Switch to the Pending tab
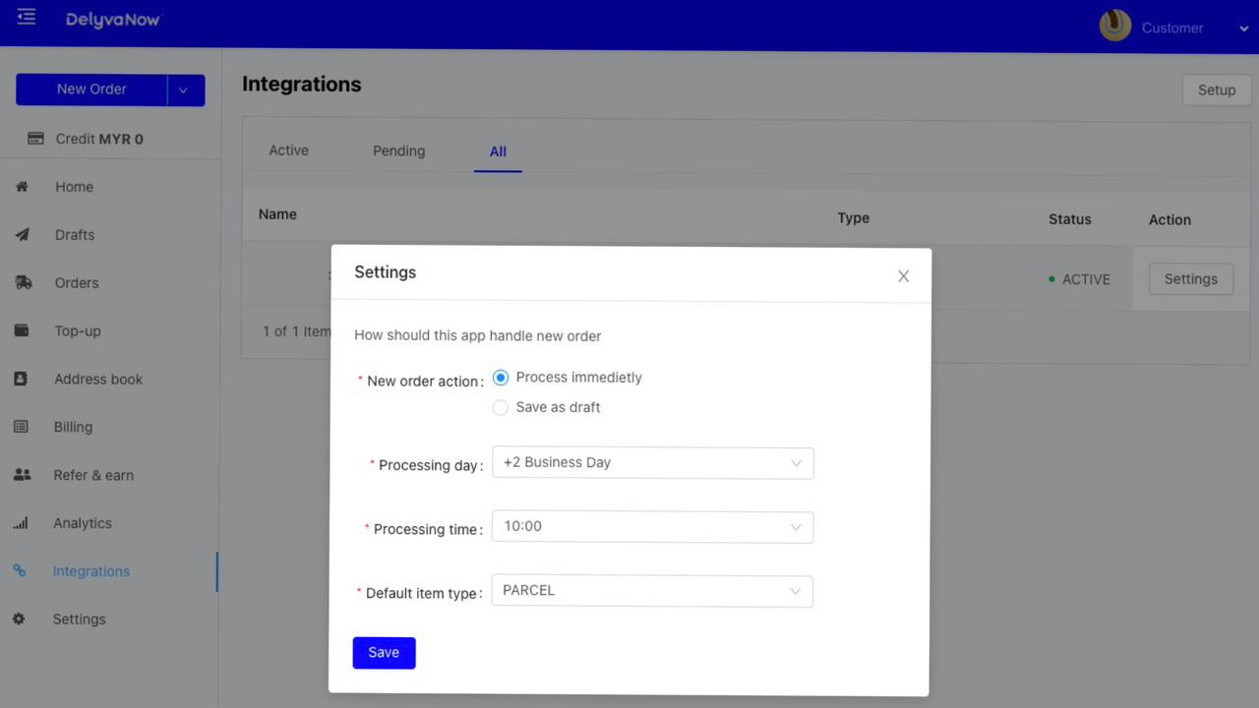The image size is (1259, 708). [399, 150]
